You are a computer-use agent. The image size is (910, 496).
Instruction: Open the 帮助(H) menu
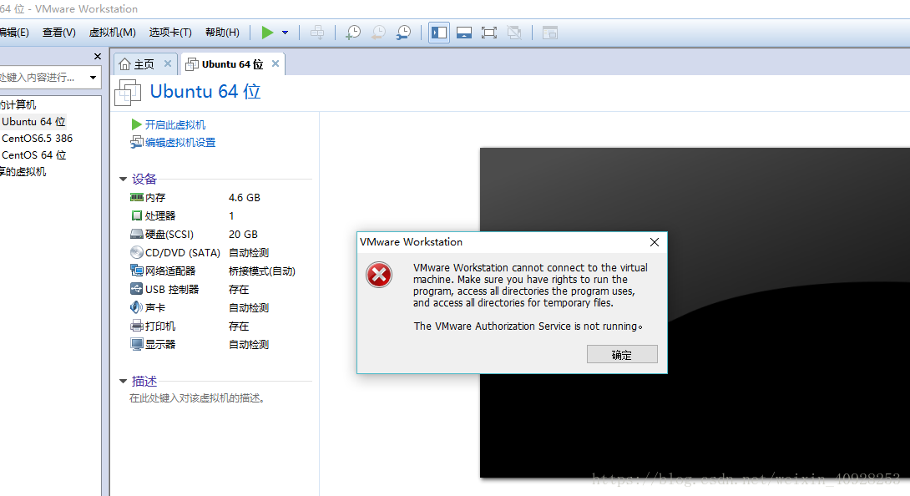[x=222, y=33]
